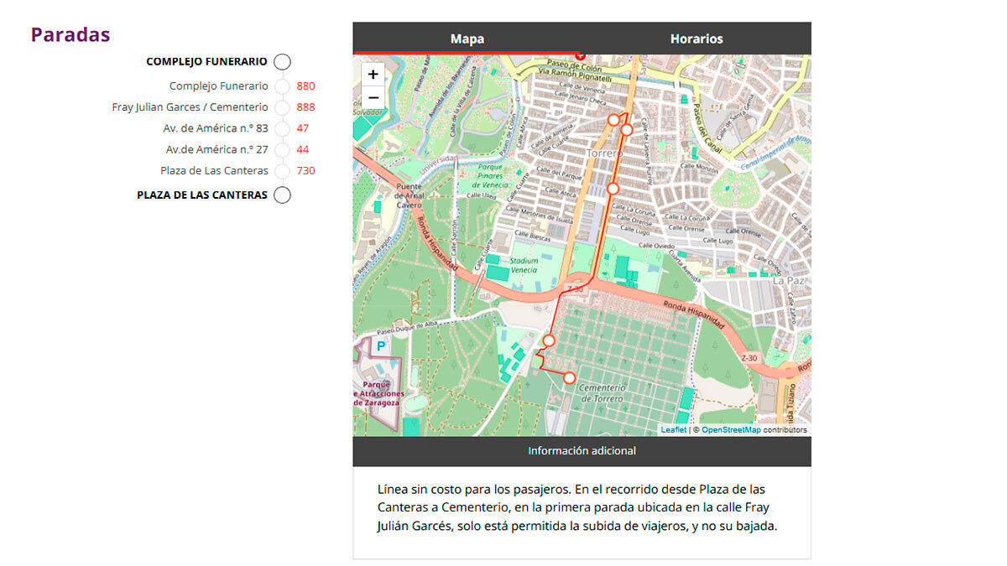Click the Paradas heading
This screenshot has width=1007, height=566.
pyautogui.click(x=70, y=34)
